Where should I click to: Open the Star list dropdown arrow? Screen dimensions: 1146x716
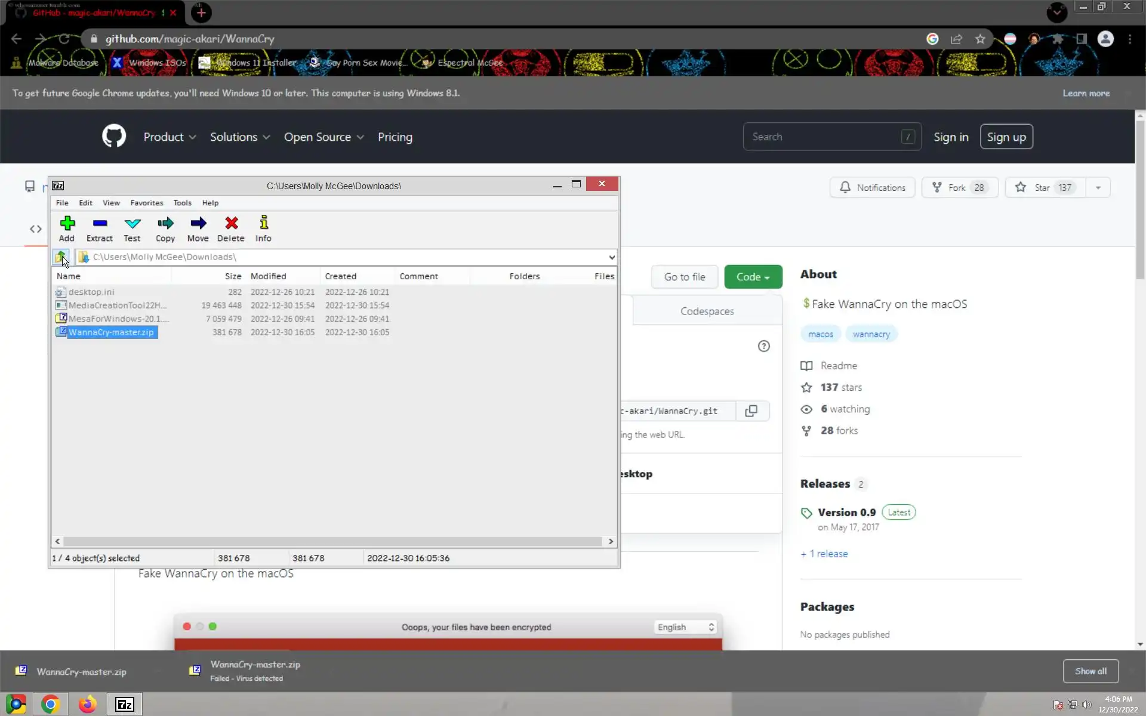coord(1098,188)
